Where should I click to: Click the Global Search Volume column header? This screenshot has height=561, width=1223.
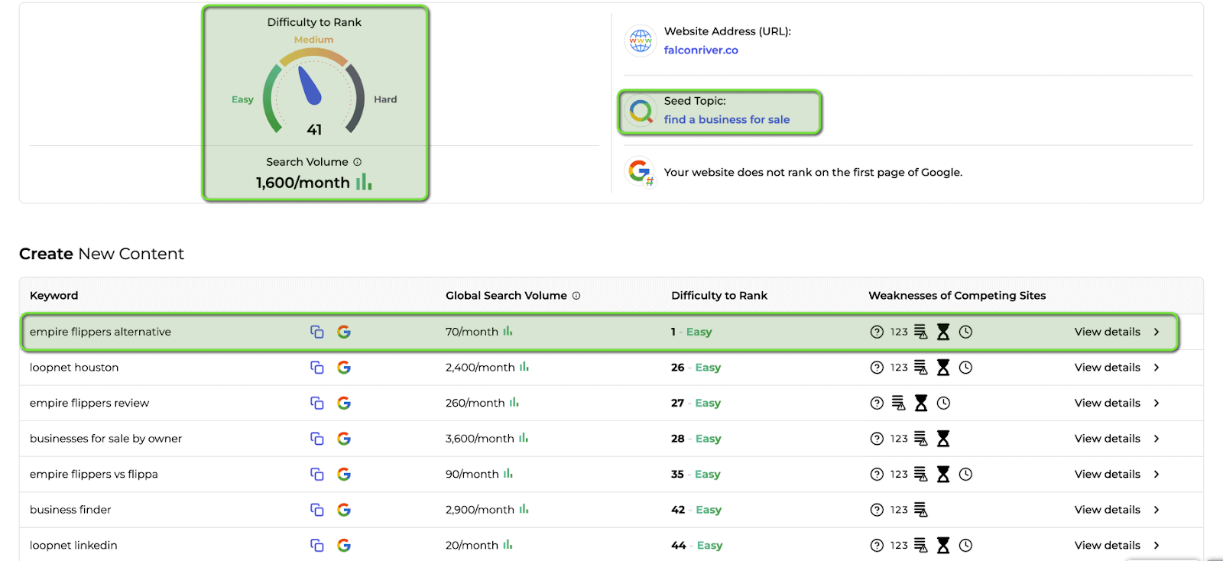(506, 296)
